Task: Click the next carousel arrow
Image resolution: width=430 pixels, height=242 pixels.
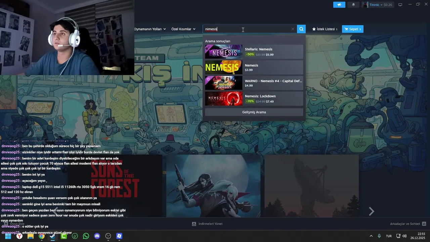Action: tap(371, 211)
